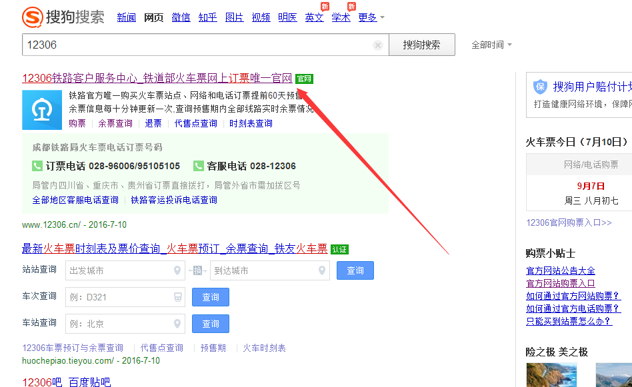Clear the search box with the X icon
632x387 pixels.
pos(378,45)
